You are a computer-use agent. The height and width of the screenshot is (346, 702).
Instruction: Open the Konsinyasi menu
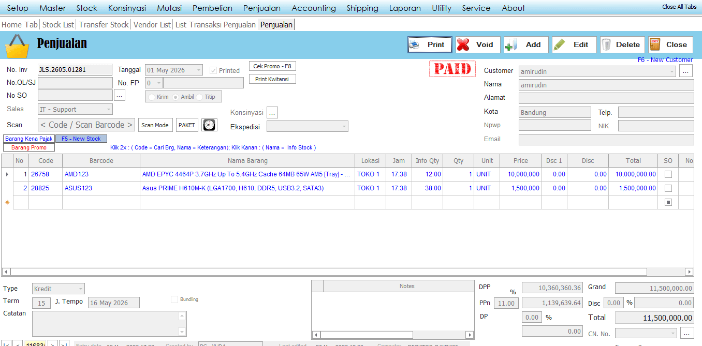coord(127,8)
